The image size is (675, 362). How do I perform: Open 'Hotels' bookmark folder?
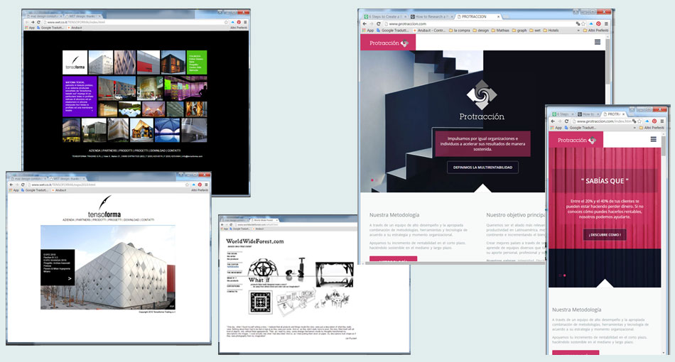(551, 31)
